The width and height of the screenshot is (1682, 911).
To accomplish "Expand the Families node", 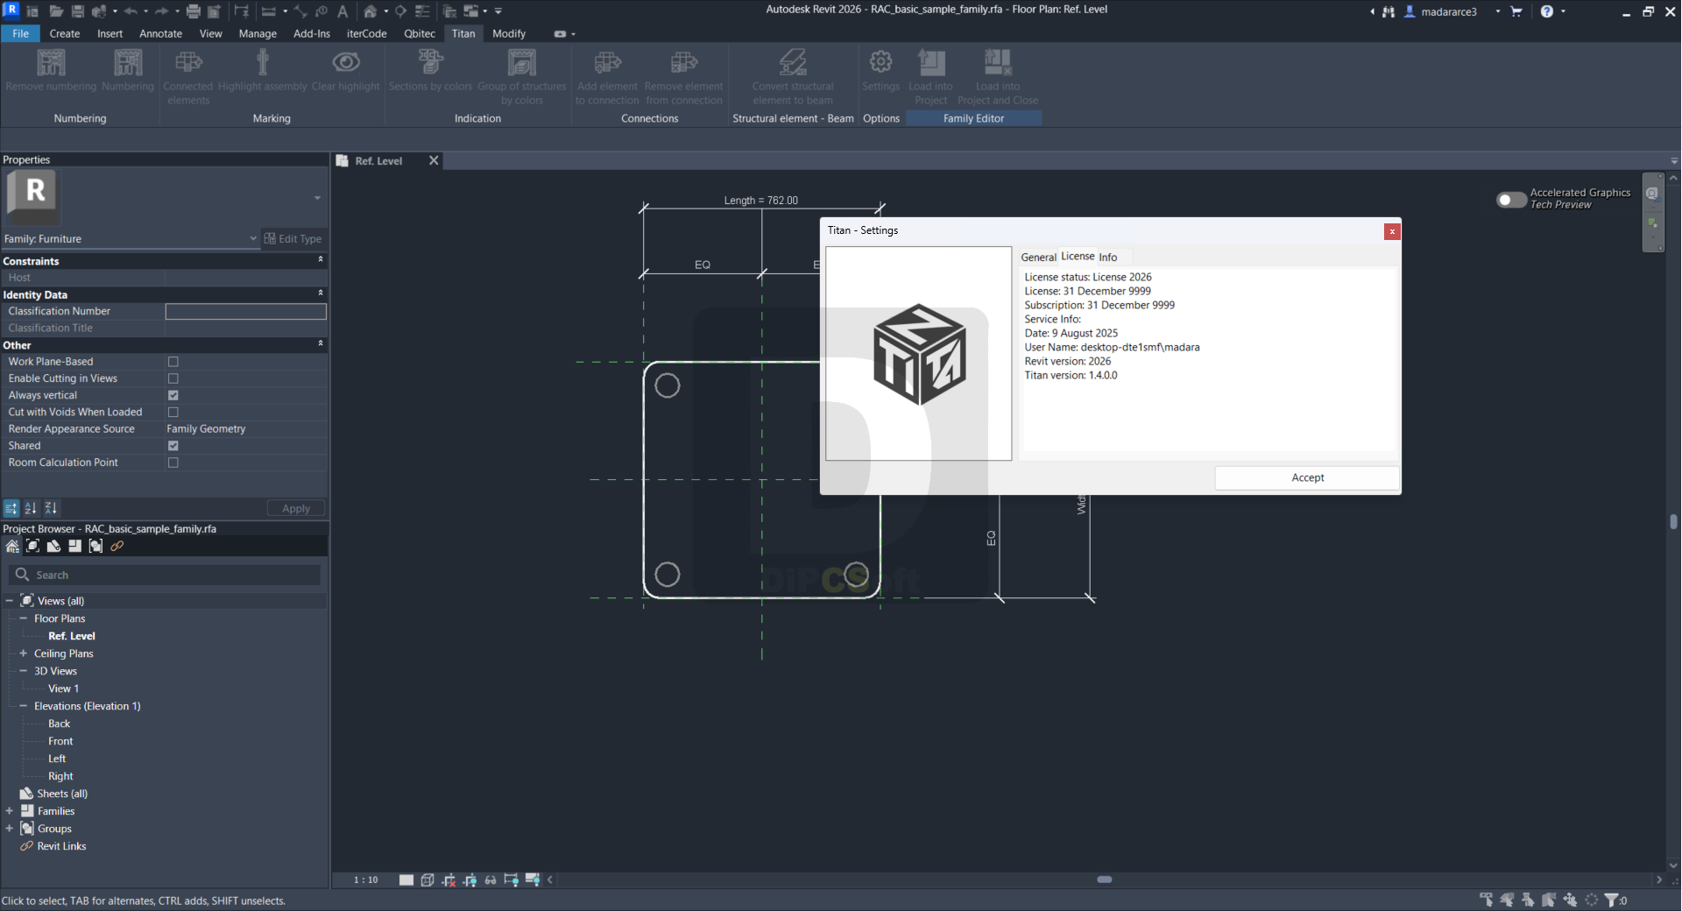I will (x=10, y=811).
